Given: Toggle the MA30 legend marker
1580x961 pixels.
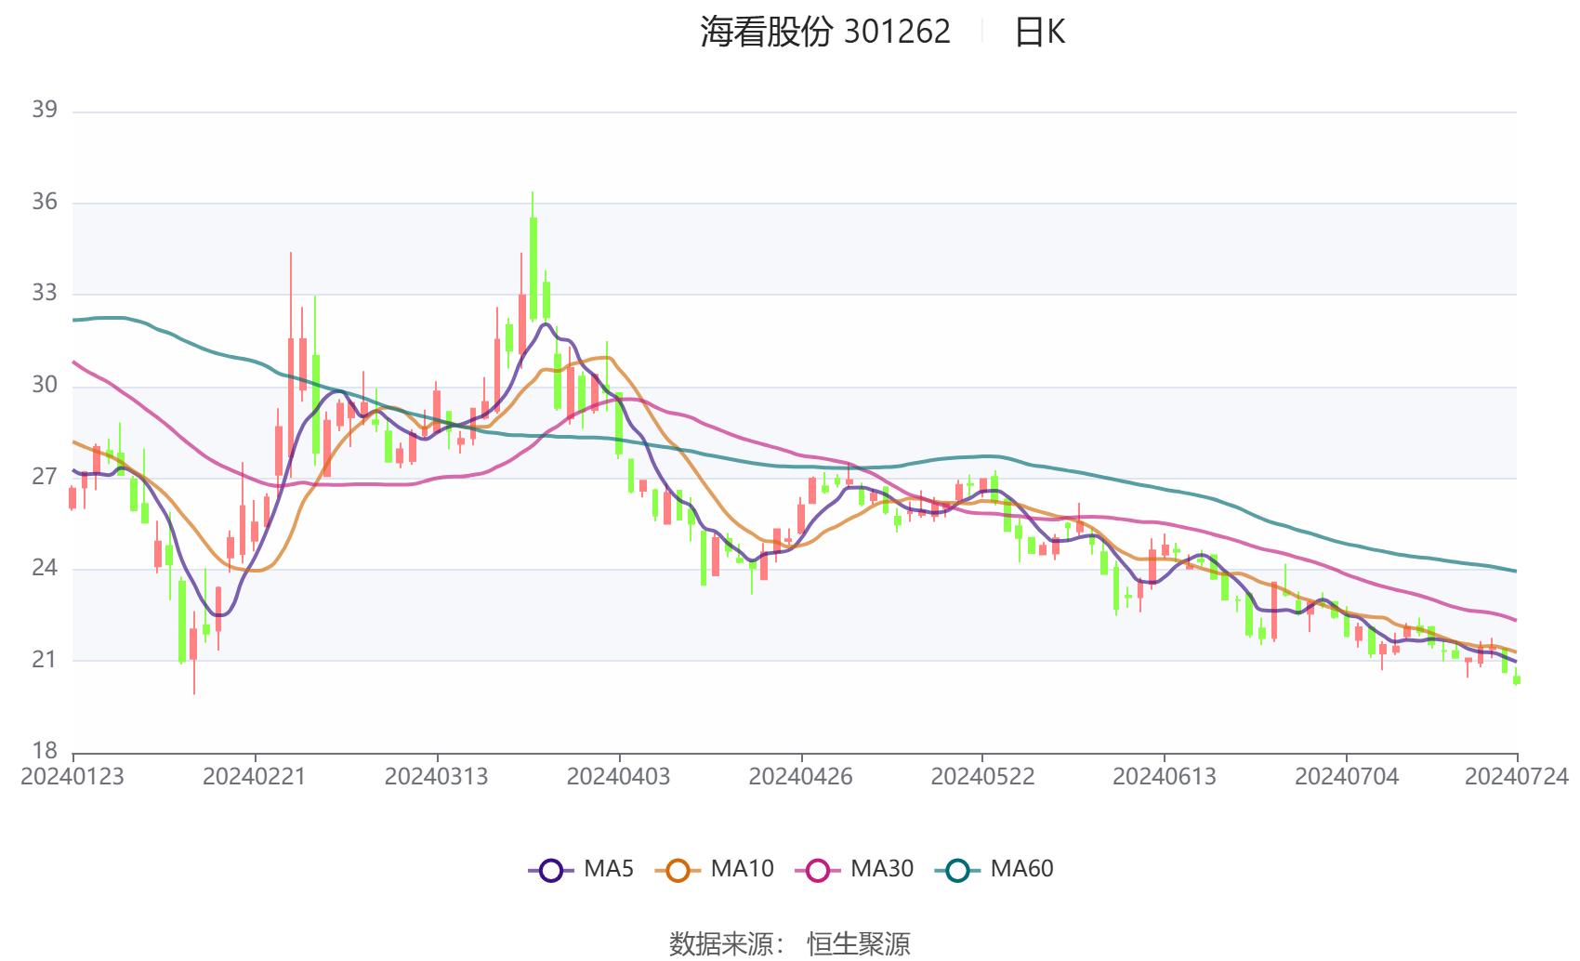Looking at the screenshot, I should 818,871.
